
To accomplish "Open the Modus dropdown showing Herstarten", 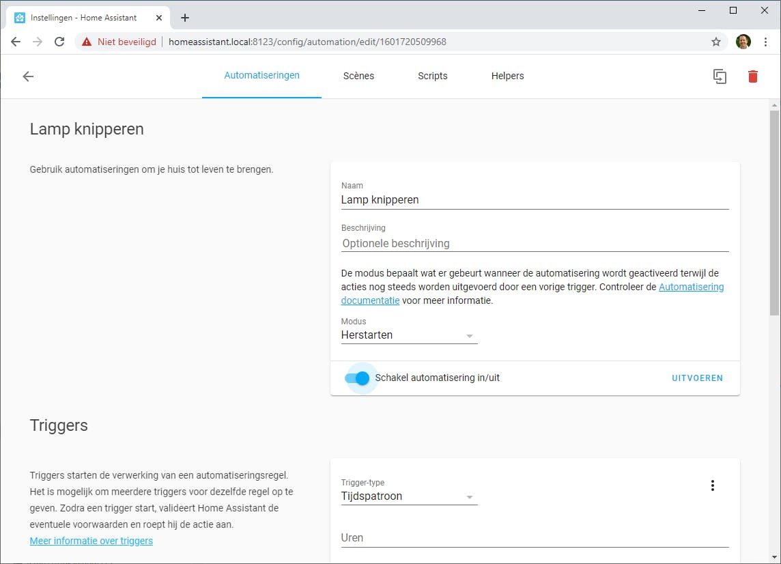I will coord(409,335).
